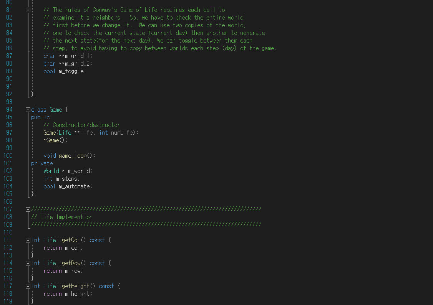Collapse the Game class definition
Image resolution: width=433 pixels, height=305 pixels.
(x=27, y=109)
